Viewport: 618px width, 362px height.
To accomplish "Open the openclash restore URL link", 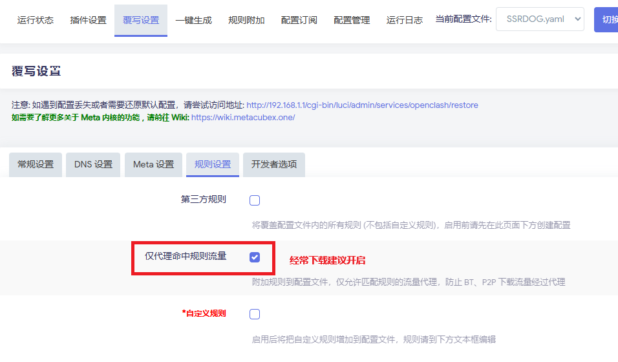I will (362, 105).
